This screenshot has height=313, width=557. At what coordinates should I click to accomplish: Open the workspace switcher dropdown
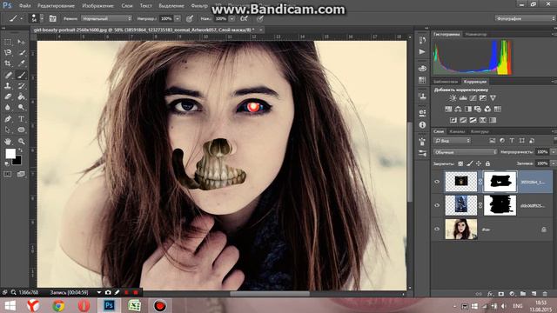point(525,18)
